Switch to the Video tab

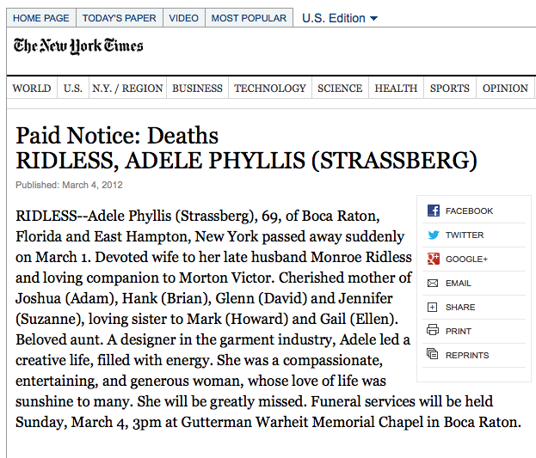(183, 18)
